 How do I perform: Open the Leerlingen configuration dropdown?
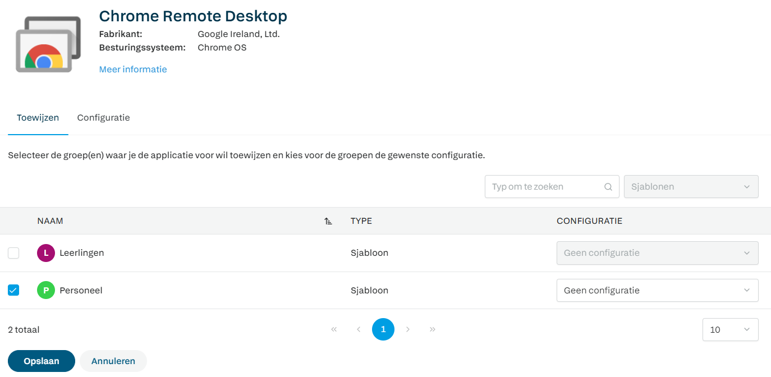pyautogui.click(x=658, y=253)
